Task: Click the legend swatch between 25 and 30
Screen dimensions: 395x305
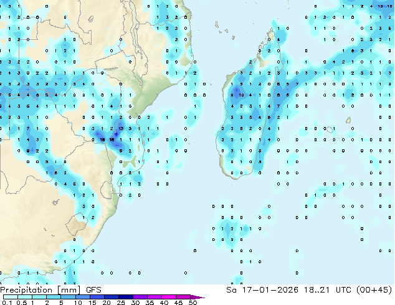Action: coord(126,297)
